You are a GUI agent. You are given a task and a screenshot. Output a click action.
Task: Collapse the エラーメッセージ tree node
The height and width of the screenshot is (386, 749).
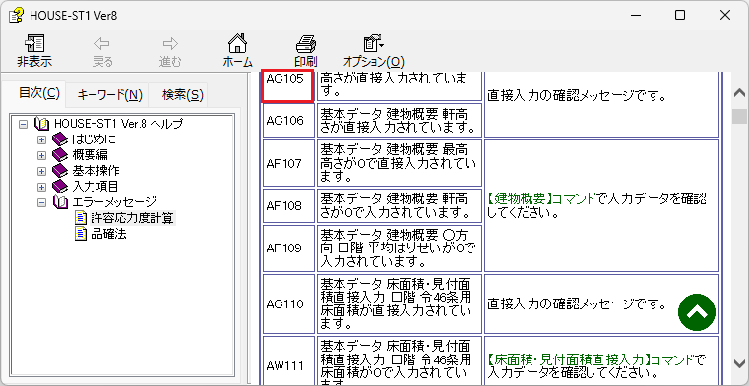click(x=41, y=202)
